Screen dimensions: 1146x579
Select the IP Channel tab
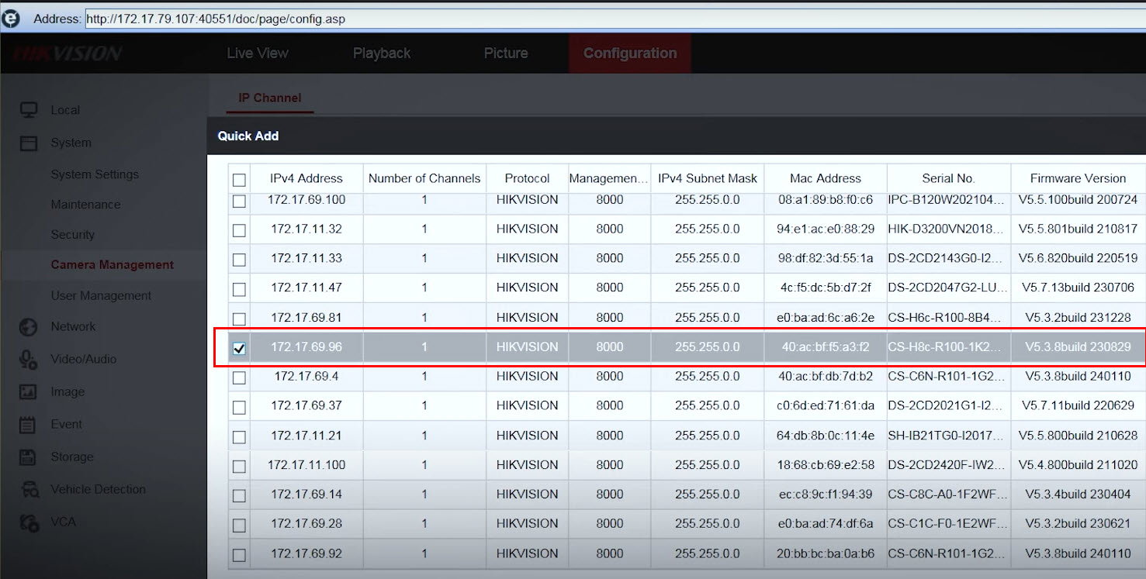coord(269,98)
